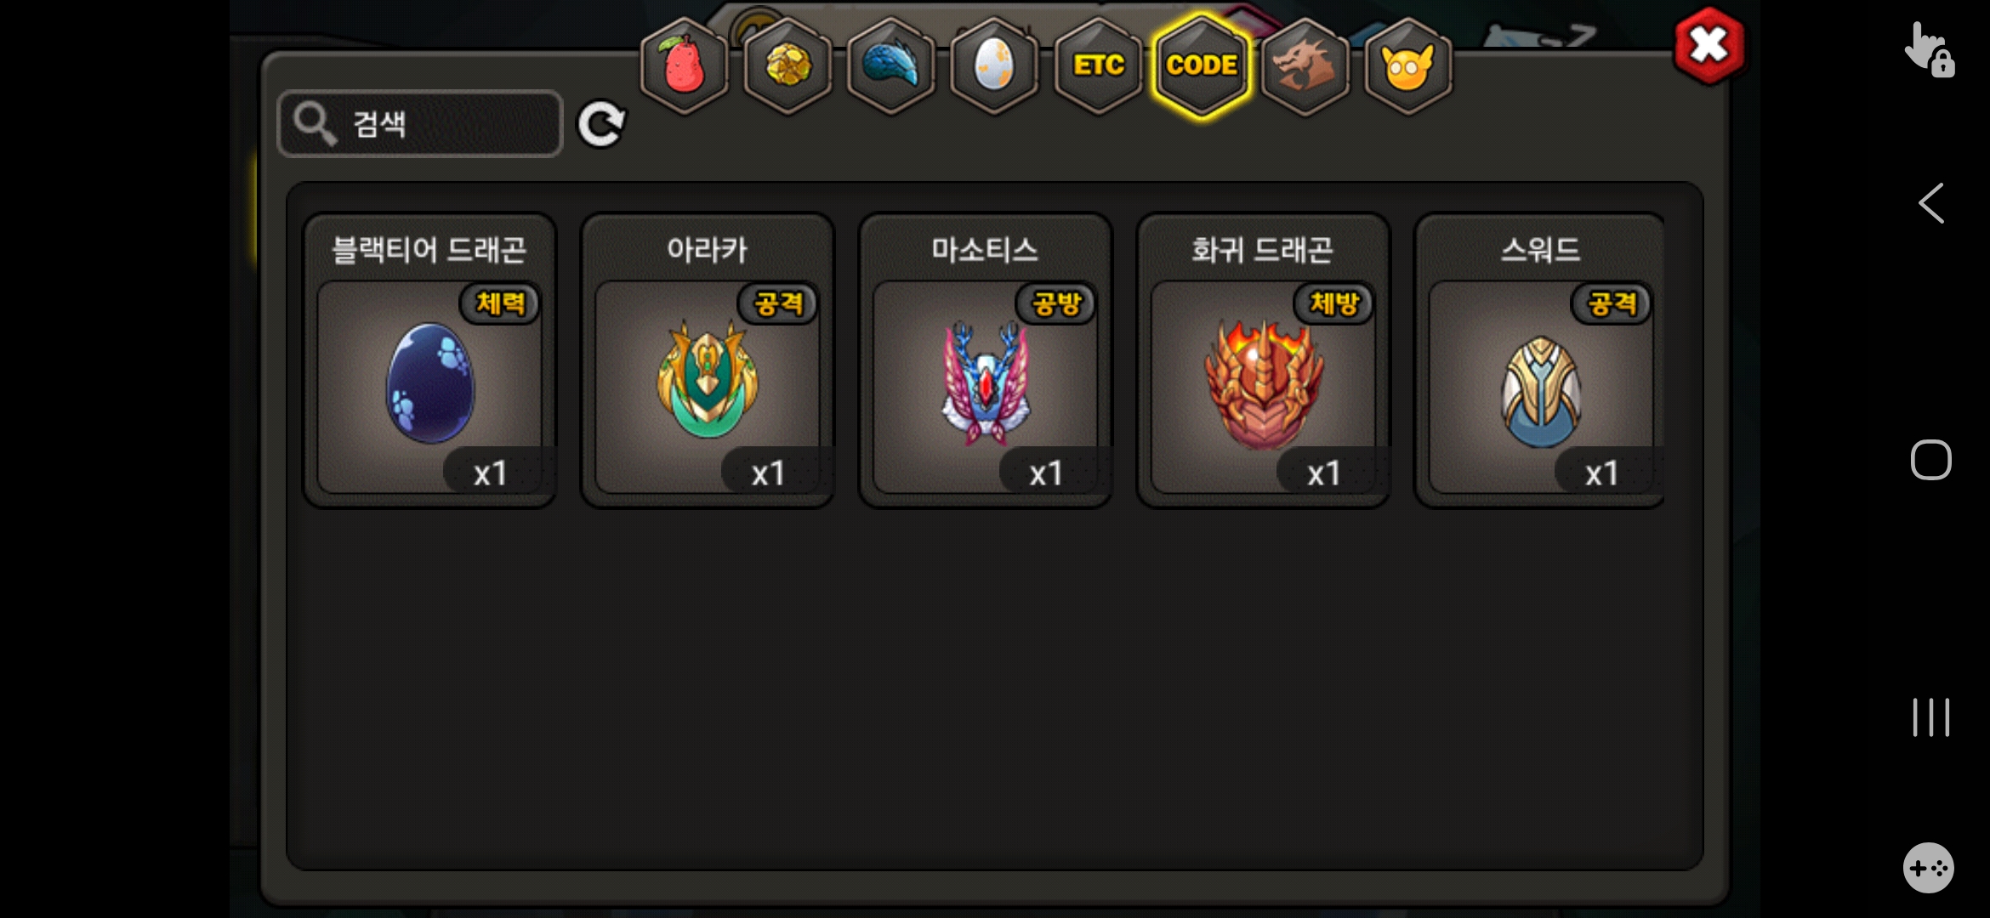This screenshot has height=918, width=1990.
Task: Open the yellow horned mask tab
Action: coord(1408,65)
